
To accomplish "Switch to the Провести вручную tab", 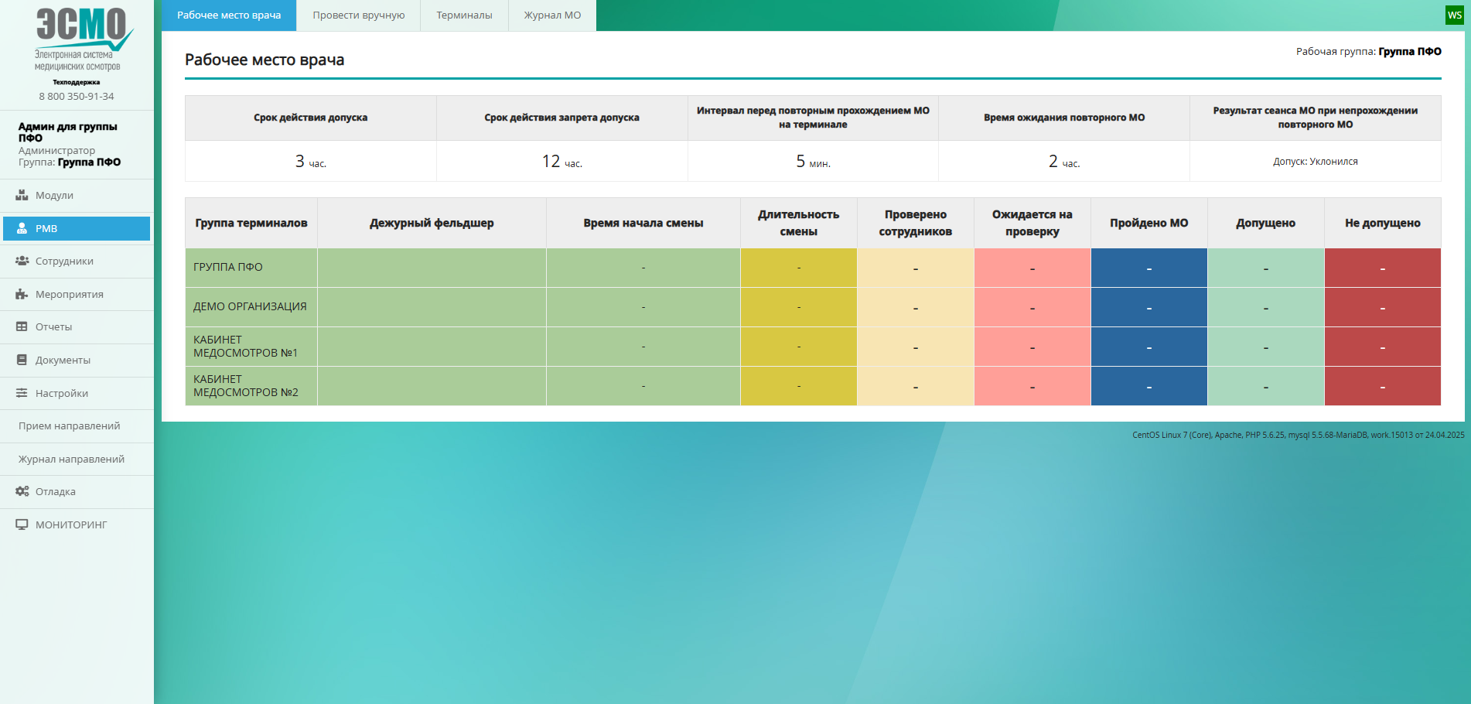I will click(x=358, y=15).
